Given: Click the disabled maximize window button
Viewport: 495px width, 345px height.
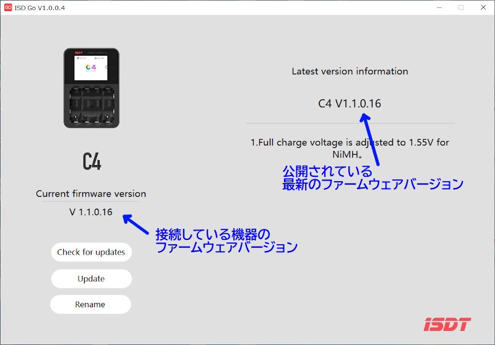Looking at the screenshot, I should [461, 7].
